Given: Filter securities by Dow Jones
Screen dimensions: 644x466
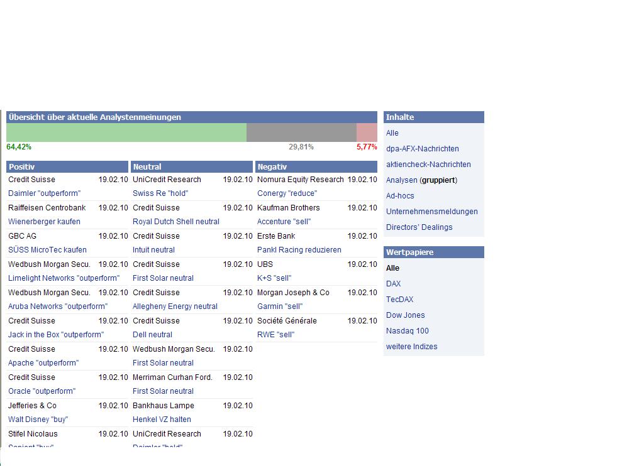Looking at the screenshot, I should [406, 315].
